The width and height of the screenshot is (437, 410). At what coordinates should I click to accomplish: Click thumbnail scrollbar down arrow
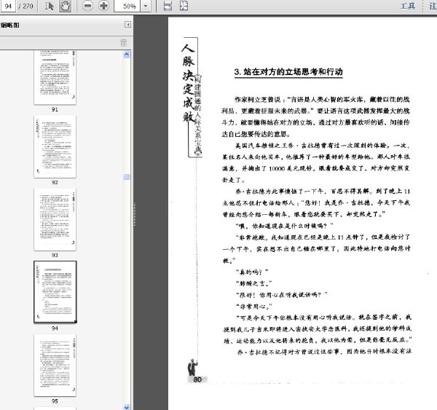[127, 407]
